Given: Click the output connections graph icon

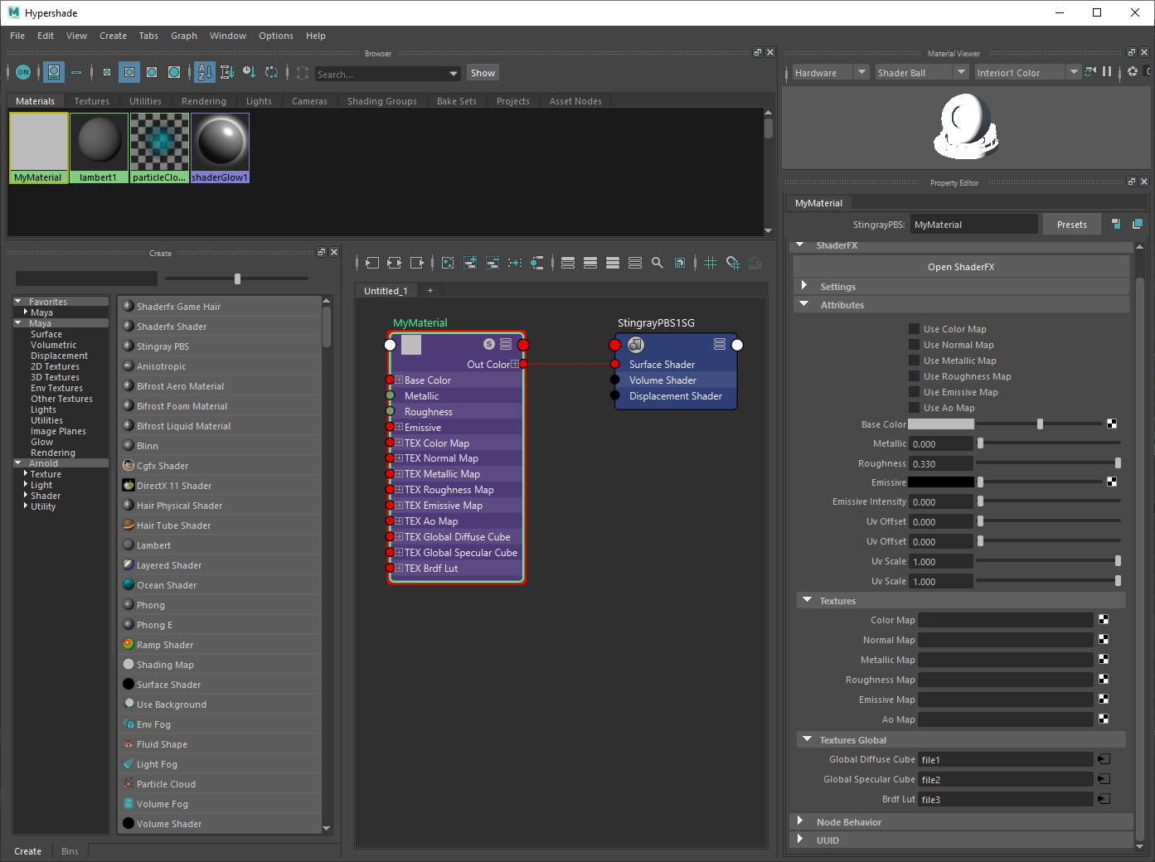Looking at the screenshot, I should click(416, 263).
